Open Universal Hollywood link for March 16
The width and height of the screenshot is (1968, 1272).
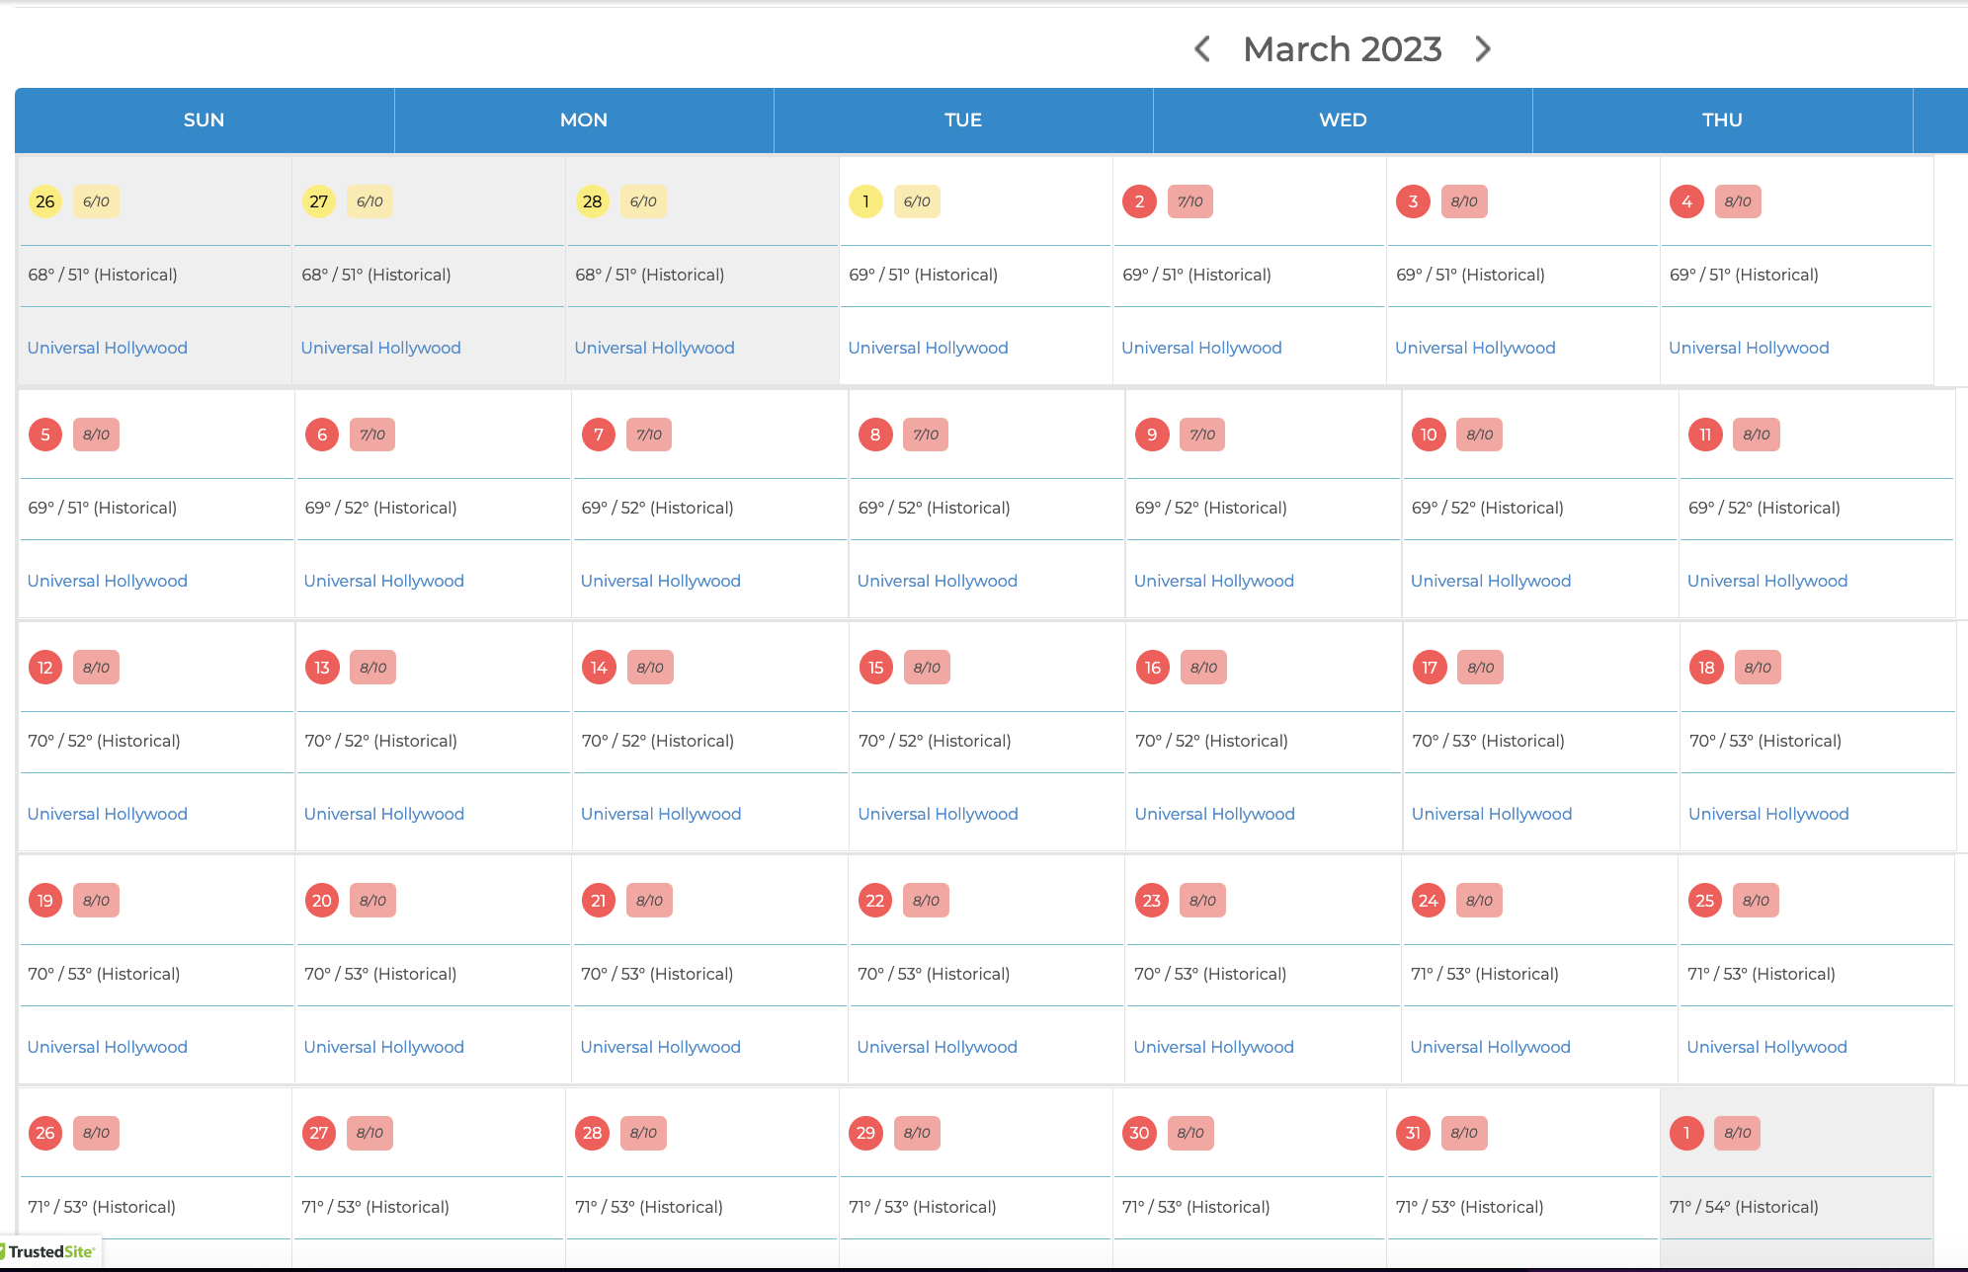tap(1215, 814)
